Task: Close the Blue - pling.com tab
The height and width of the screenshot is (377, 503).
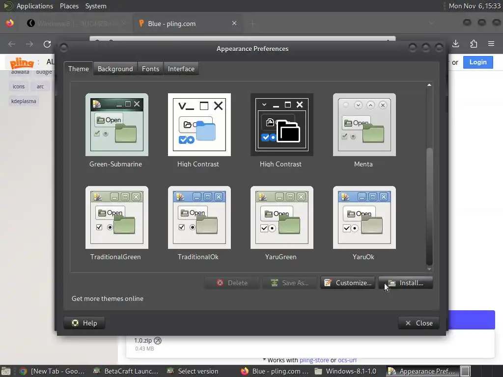Action: pyautogui.click(x=234, y=23)
